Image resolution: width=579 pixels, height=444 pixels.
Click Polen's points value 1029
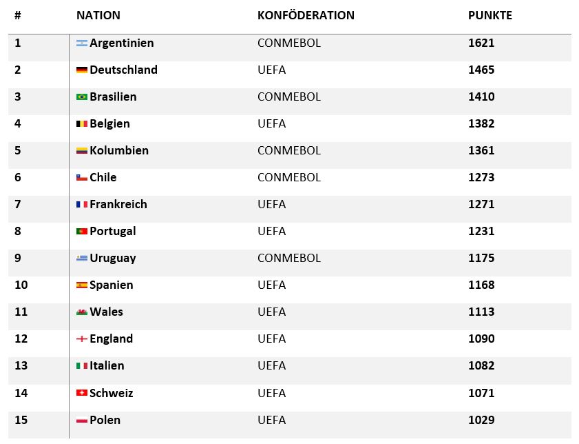481,420
